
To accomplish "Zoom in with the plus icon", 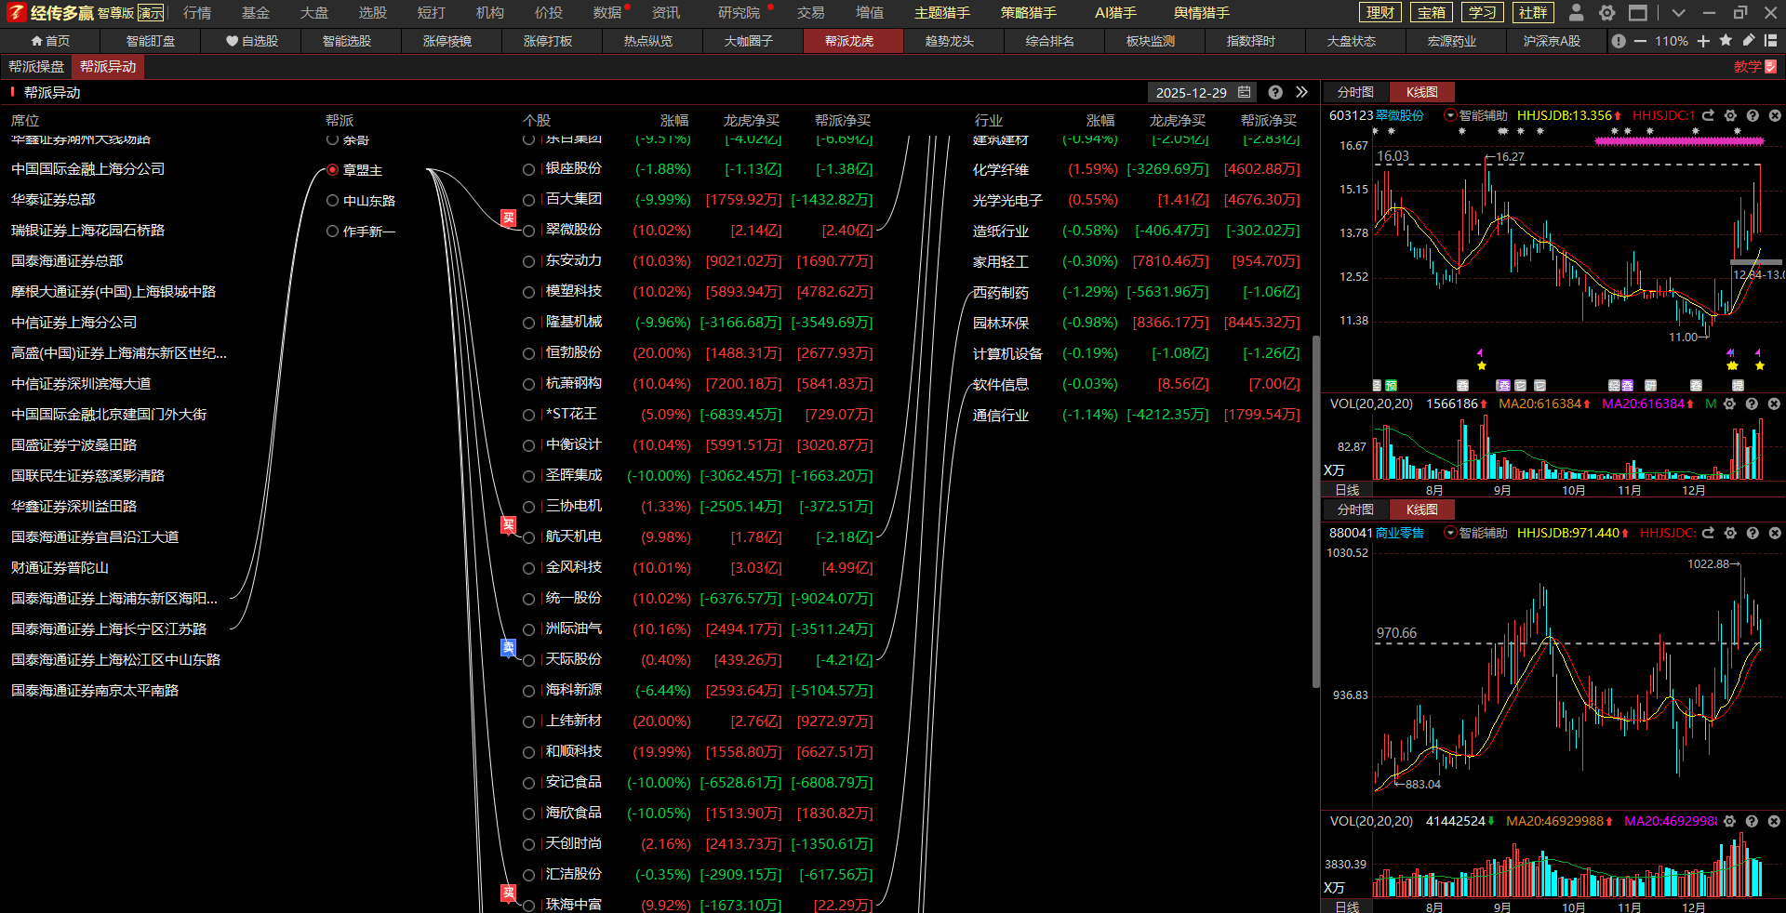I will pyautogui.click(x=1703, y=41).
